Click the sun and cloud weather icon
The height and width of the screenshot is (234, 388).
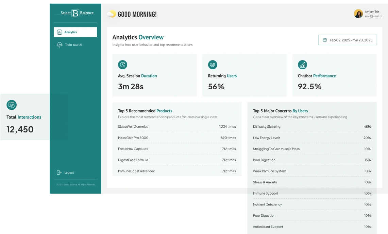[111, 14]
